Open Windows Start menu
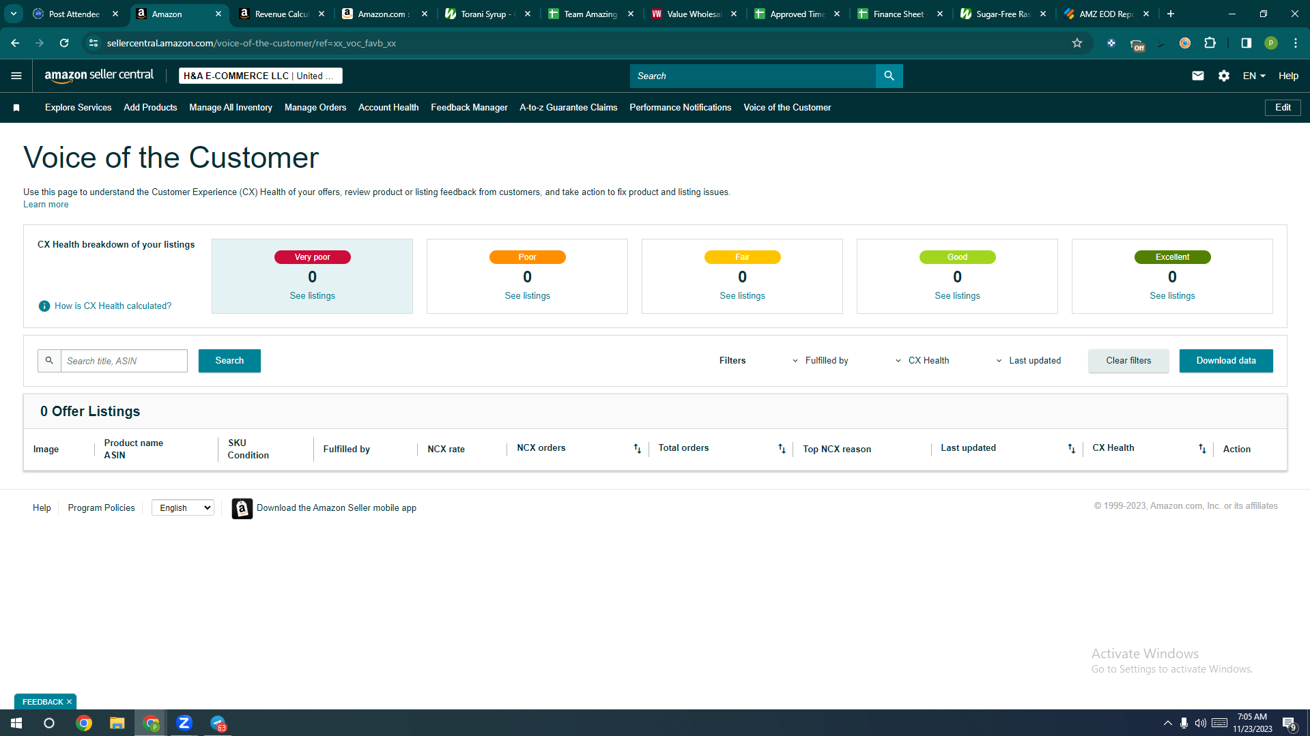1310x736 pixels. (x=16, y=723)
